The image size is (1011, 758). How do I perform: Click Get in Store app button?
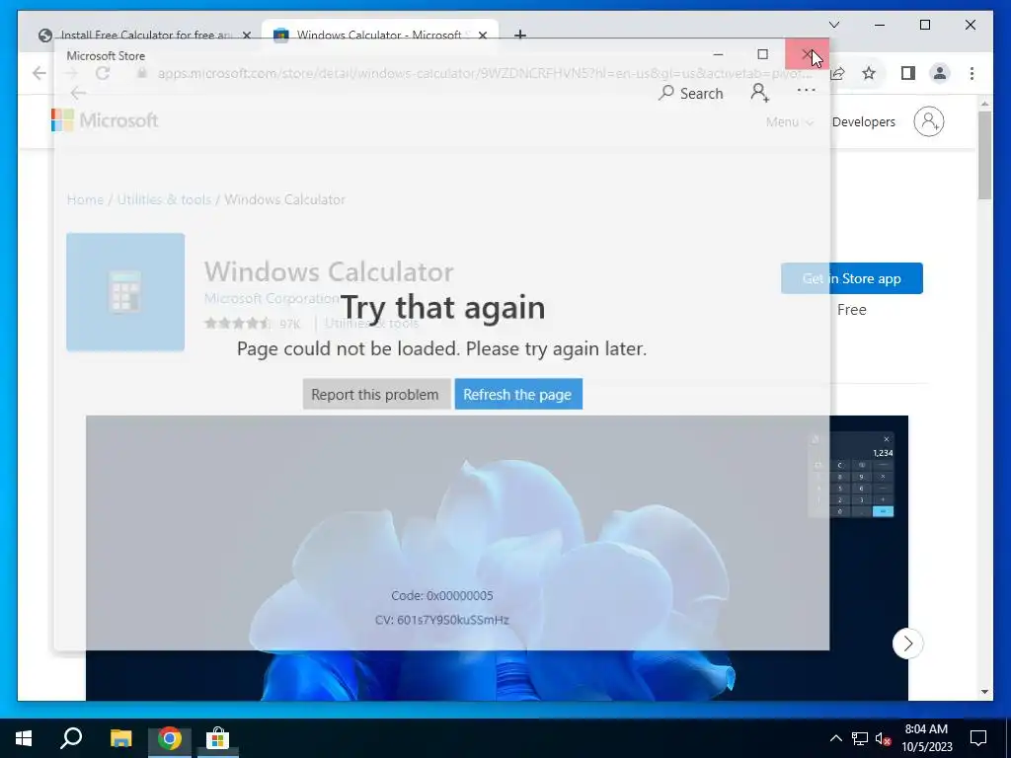pyautogui.click(x=851, y=278)
